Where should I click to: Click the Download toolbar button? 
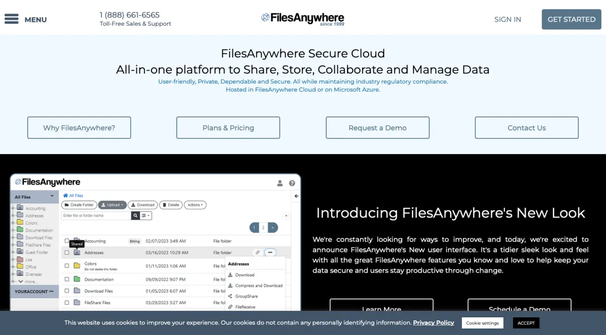point(142,205)
